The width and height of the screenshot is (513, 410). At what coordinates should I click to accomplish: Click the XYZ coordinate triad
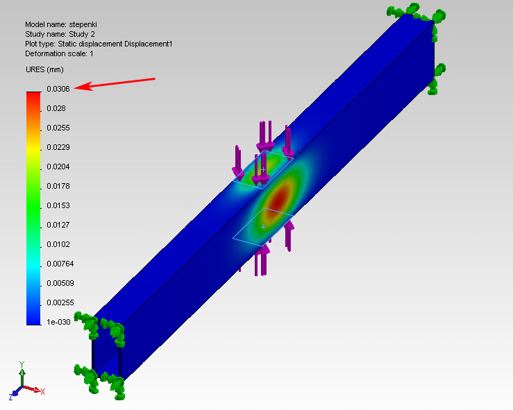pyautogui.click(x=27, y=381)
